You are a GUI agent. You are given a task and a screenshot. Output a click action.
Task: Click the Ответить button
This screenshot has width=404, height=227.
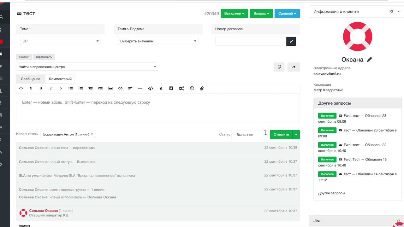click(x=281, y=134)
